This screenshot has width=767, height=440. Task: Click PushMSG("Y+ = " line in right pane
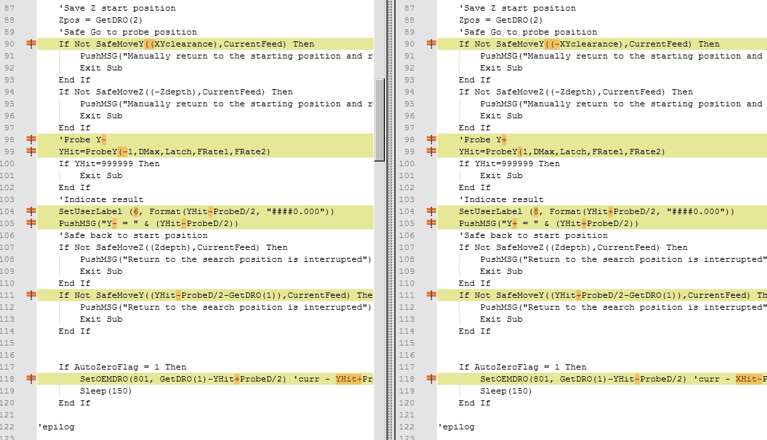[x=549, y=223]
